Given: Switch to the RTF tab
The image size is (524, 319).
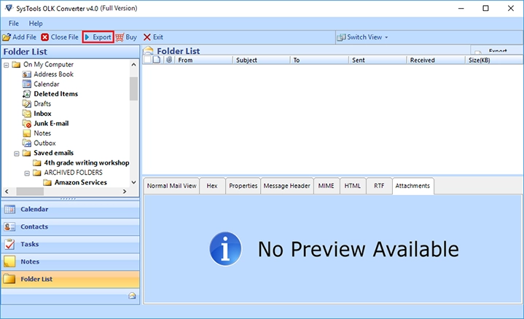Looking at the screenshot, I should click(379, 186).
